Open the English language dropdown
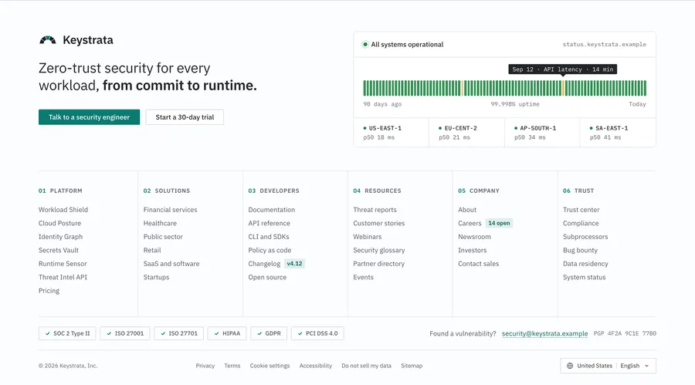Viewport: 695px width, 385px height. coord(635,366)
